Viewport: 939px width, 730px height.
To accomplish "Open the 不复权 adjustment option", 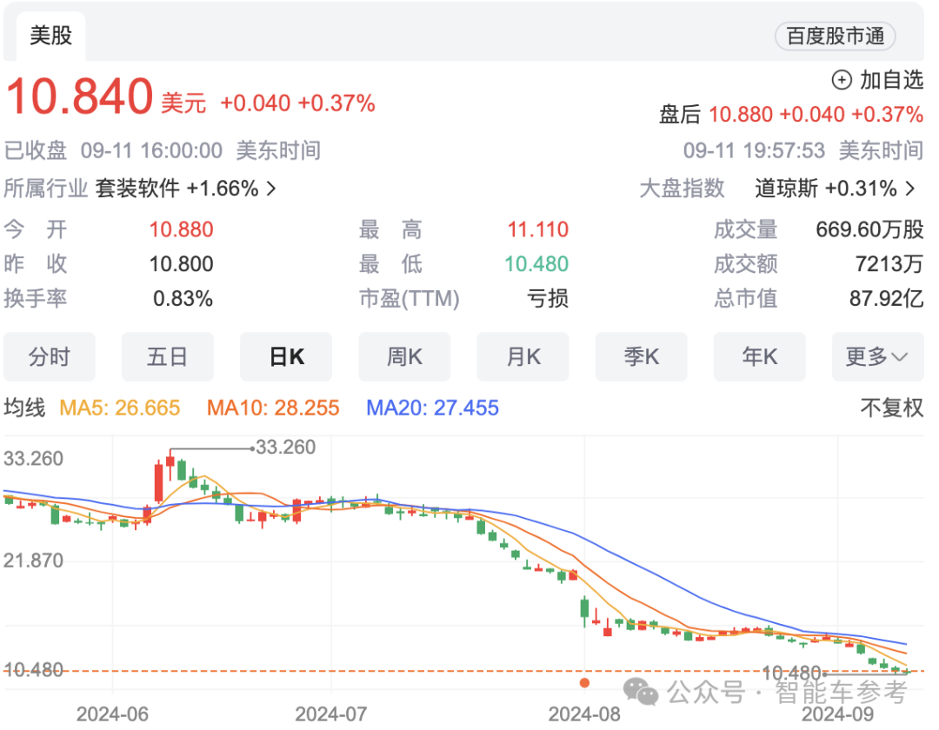I will pyautogui.click(x=891, y=408).
